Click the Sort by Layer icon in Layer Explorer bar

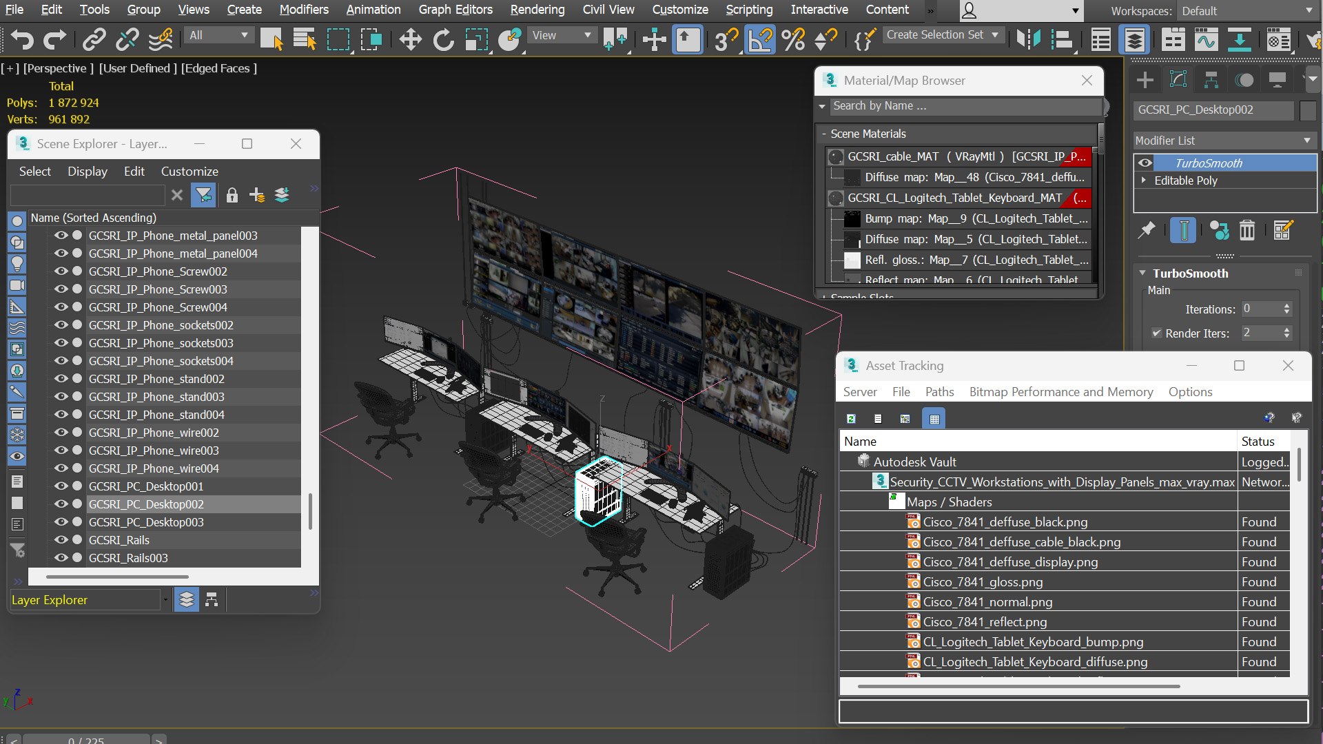(186, 600)
